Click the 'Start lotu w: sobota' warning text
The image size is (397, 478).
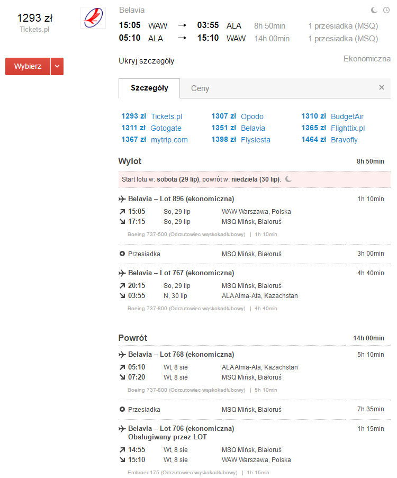[201, 179]
